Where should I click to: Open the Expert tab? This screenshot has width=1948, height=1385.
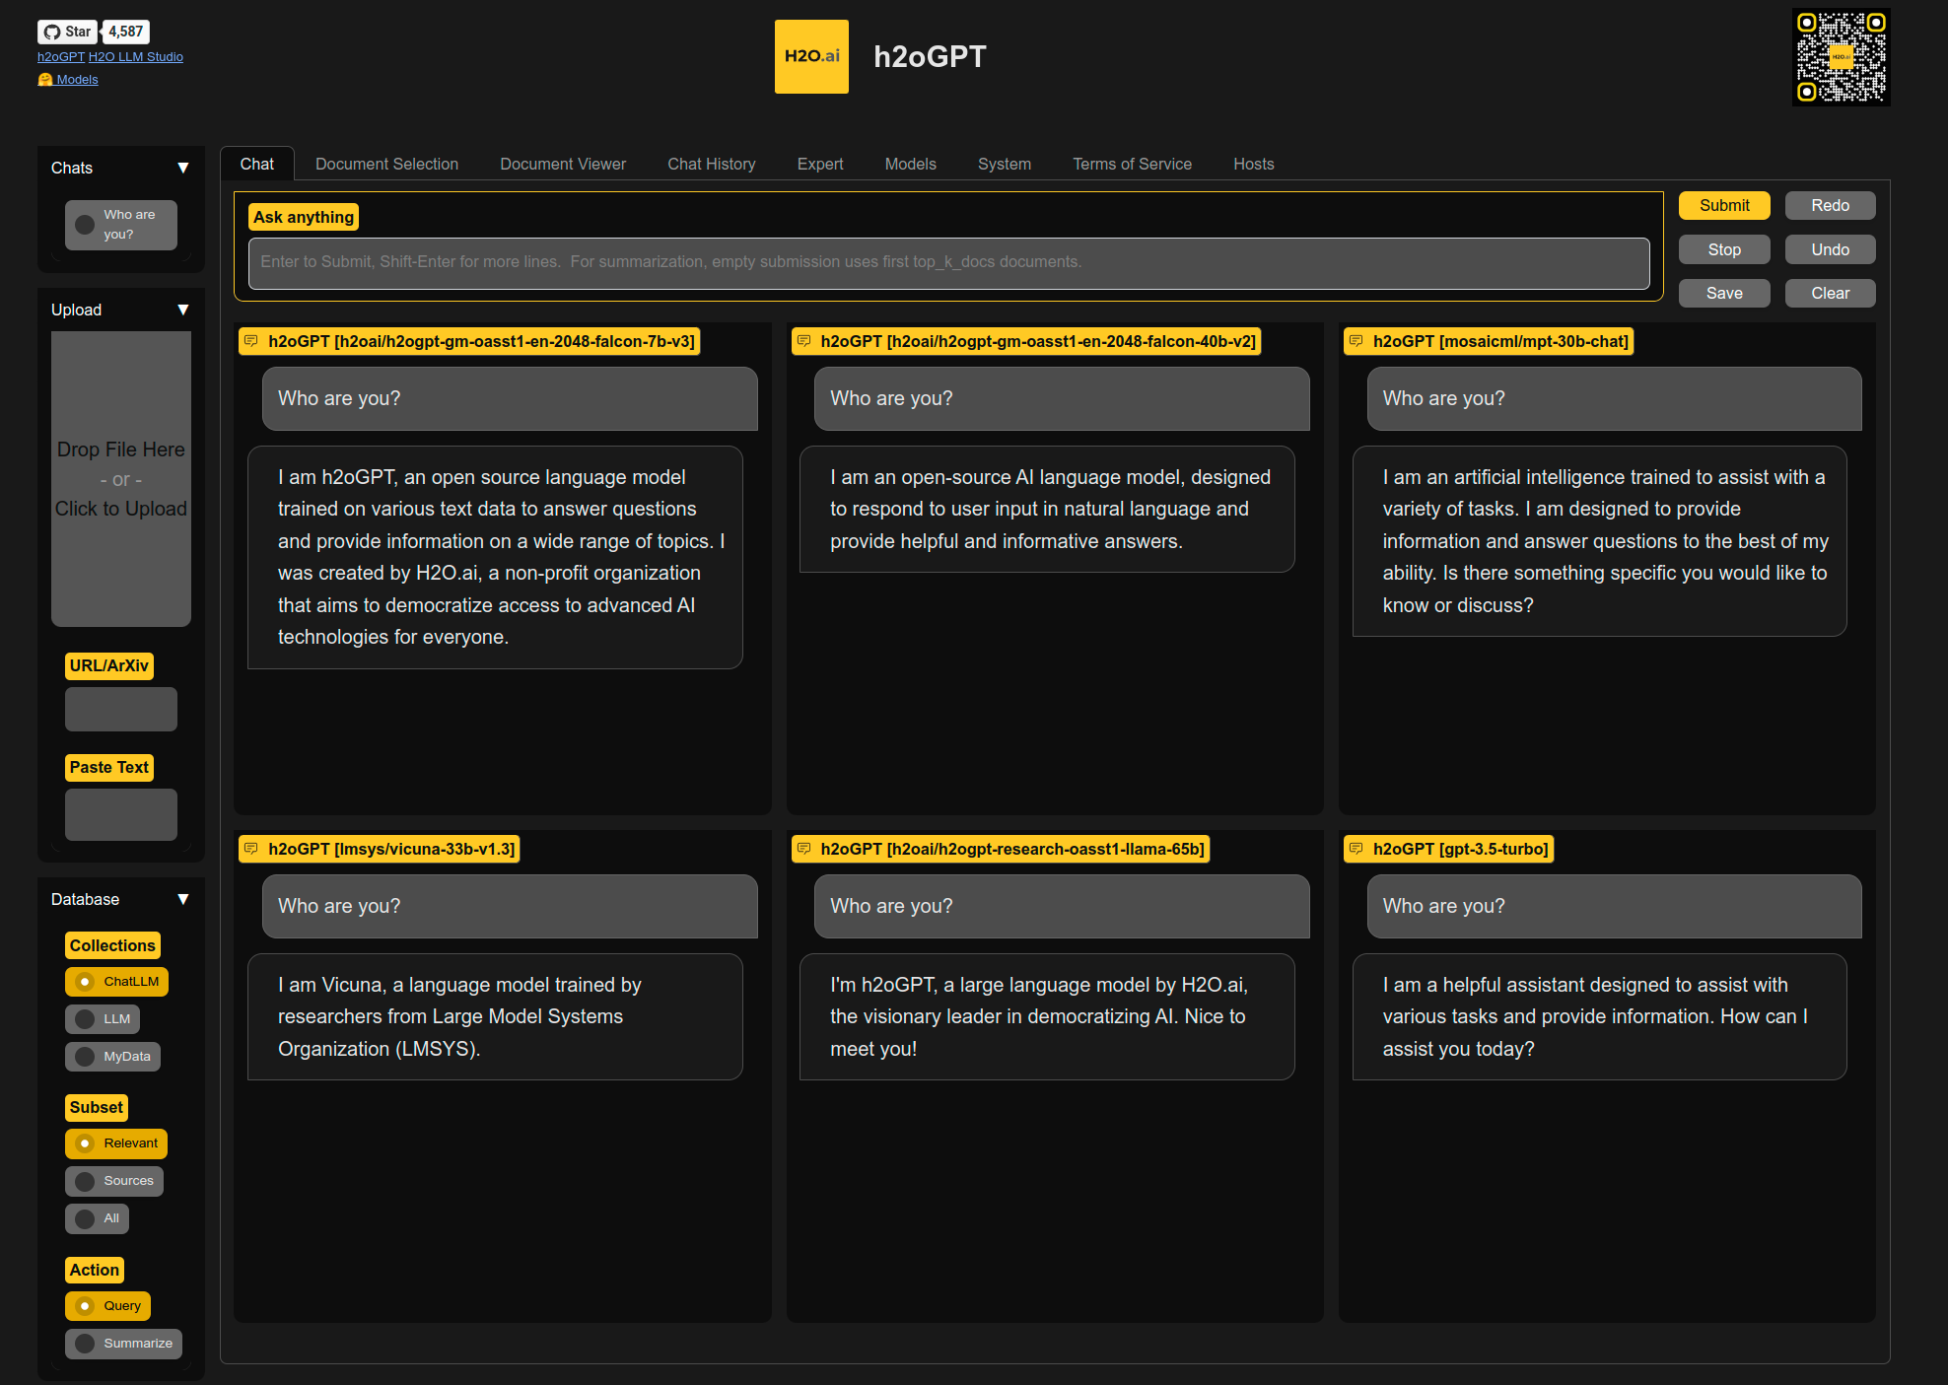819,164
